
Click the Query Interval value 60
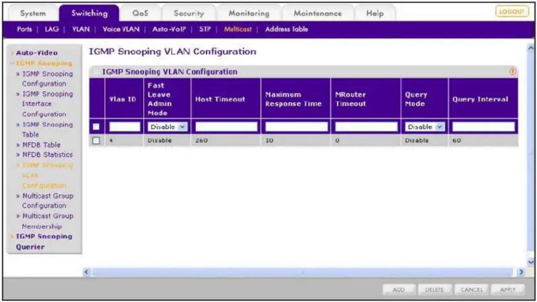click(x=457, y=140)
